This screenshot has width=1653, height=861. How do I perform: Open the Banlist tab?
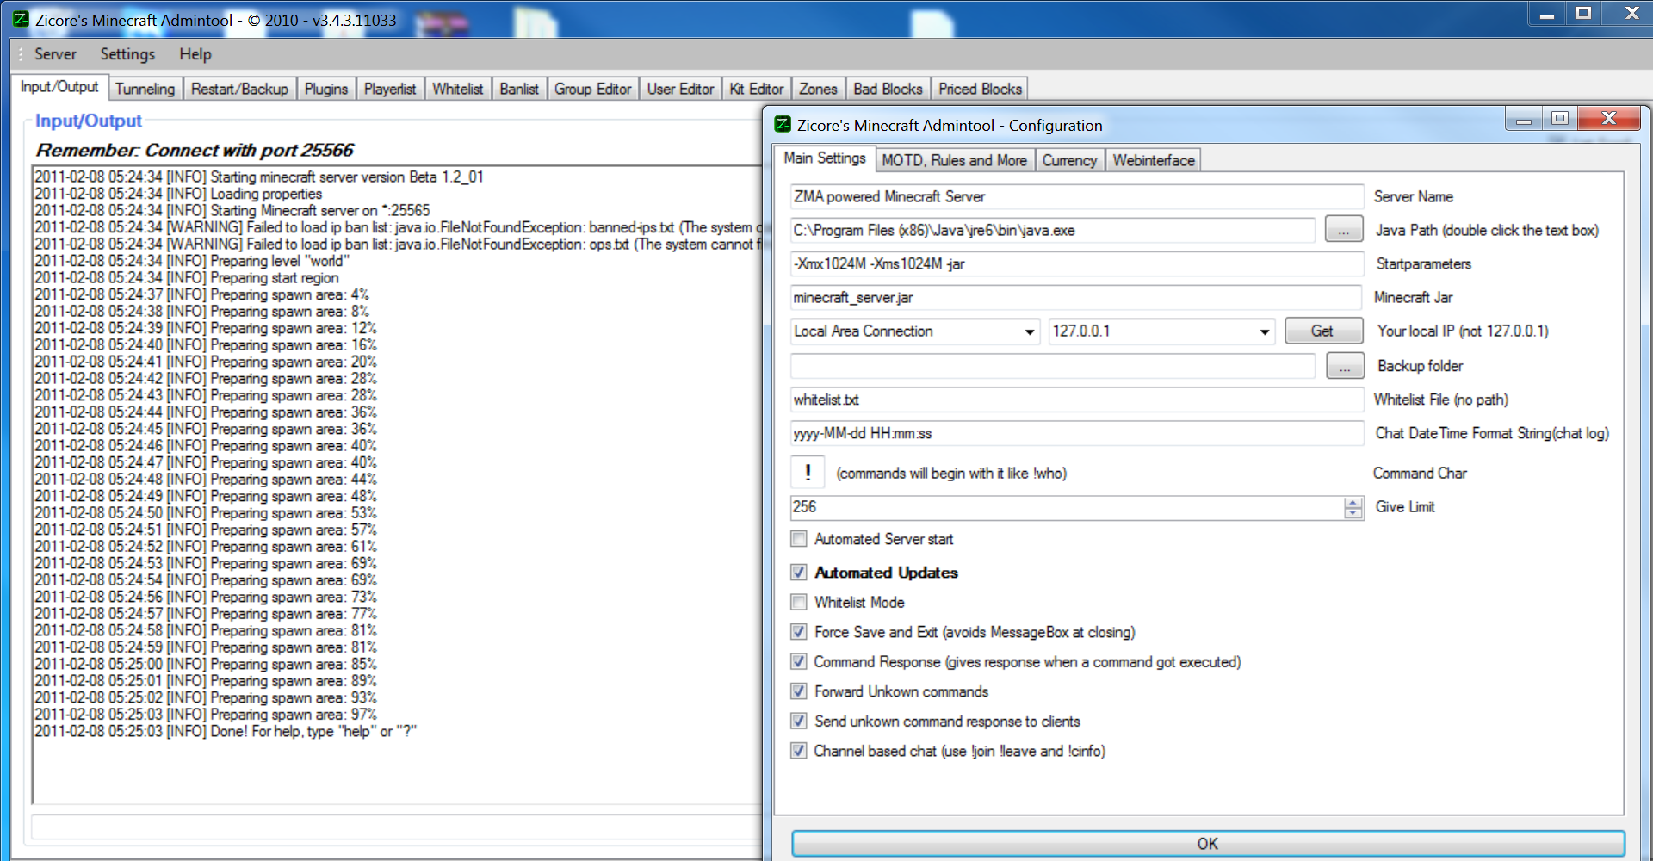click(519, 89)
